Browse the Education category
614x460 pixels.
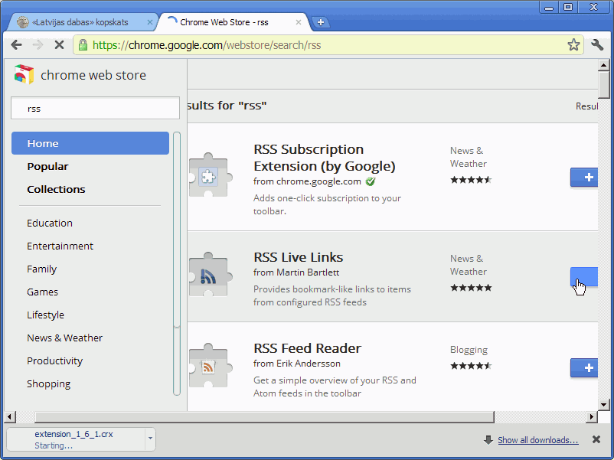tap(50, 223)
